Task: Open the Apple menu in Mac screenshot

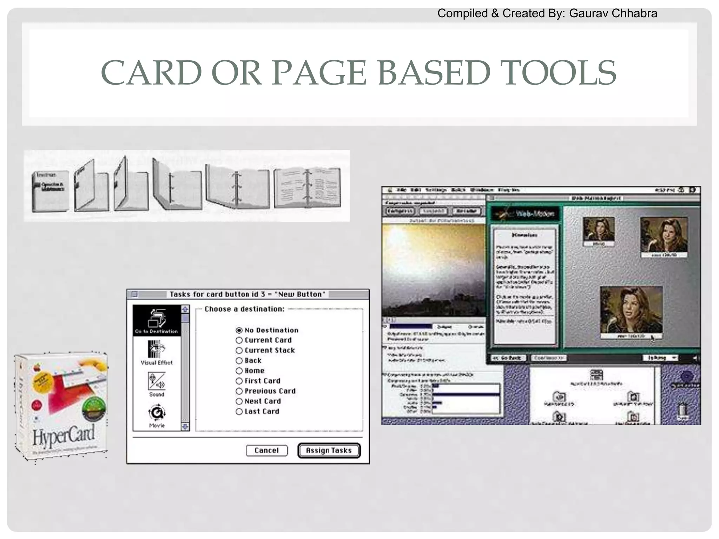Action: (x=389, y=190)
